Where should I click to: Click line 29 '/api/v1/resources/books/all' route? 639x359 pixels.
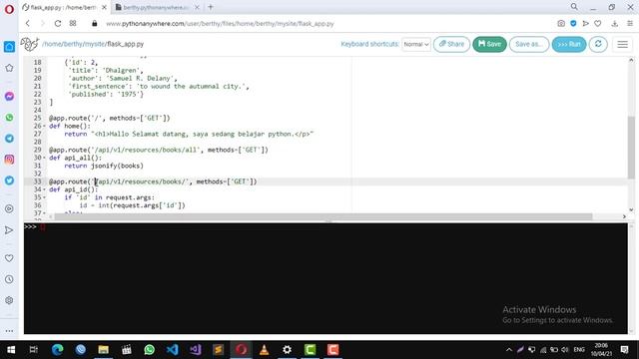point(147,150)
